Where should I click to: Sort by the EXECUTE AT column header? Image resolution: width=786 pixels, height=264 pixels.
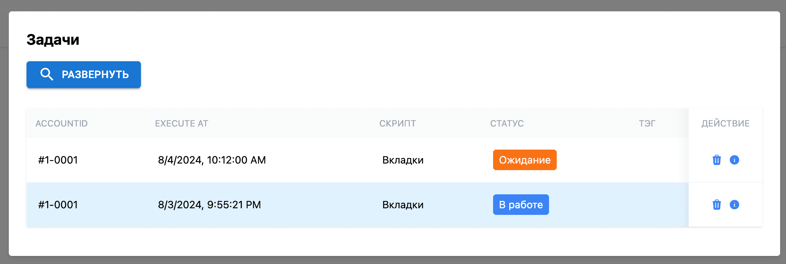pos(182,123)
